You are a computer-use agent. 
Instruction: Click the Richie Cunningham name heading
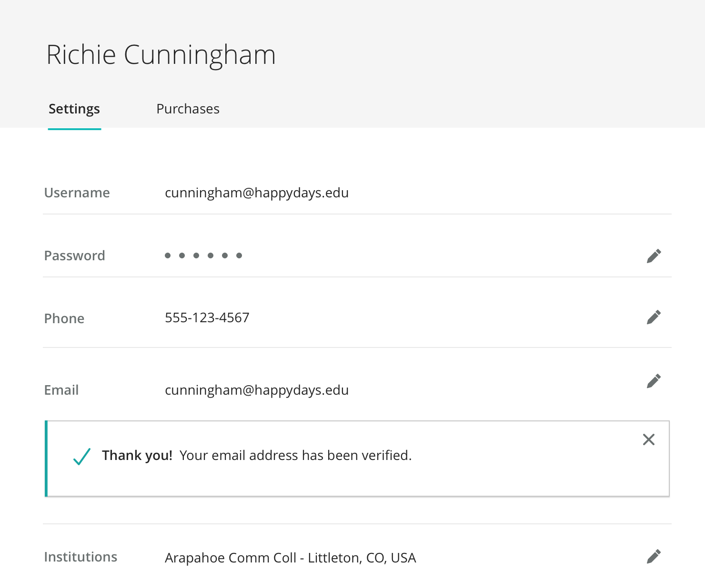click(161, 55)
